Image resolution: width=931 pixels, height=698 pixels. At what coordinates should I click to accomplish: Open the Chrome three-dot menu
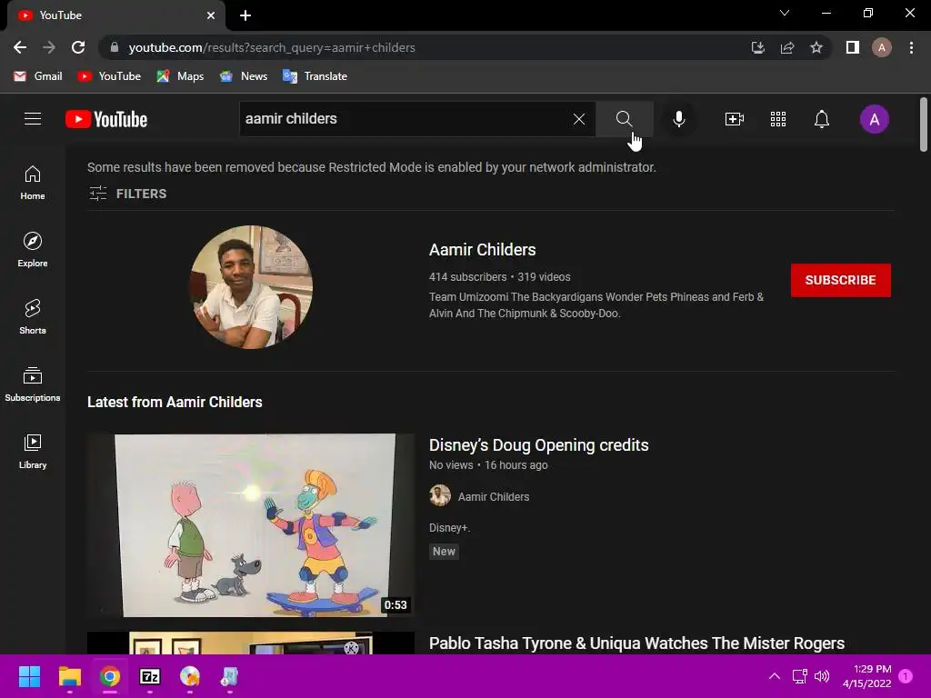coord(911,47)
